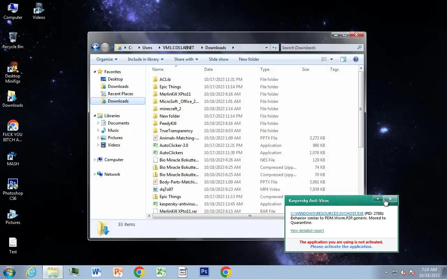Open the Organize dropdown menu
447x279 pixels.
[x=107, y=59]
